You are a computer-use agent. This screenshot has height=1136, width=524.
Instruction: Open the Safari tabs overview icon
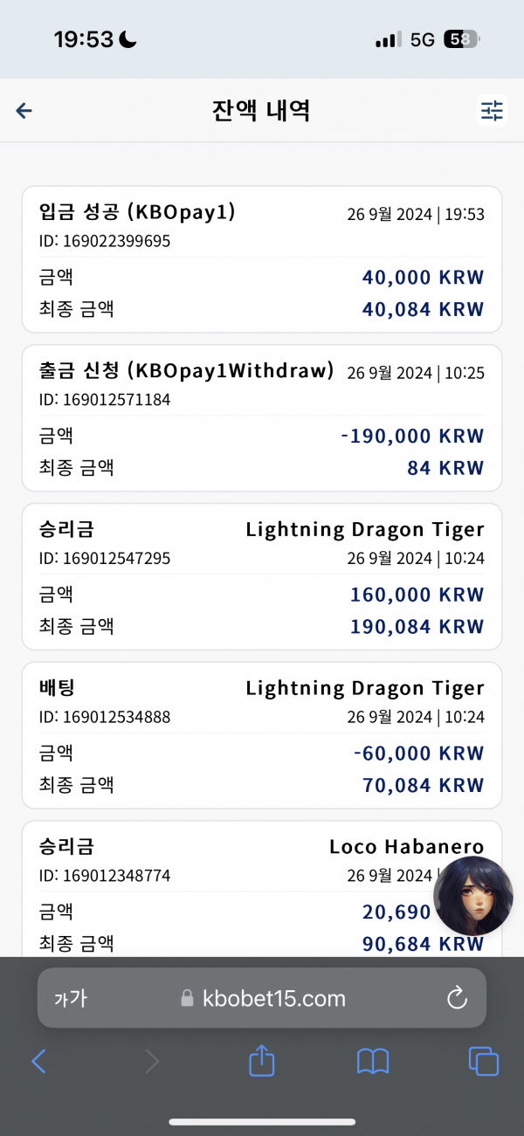click(483, 1062)
